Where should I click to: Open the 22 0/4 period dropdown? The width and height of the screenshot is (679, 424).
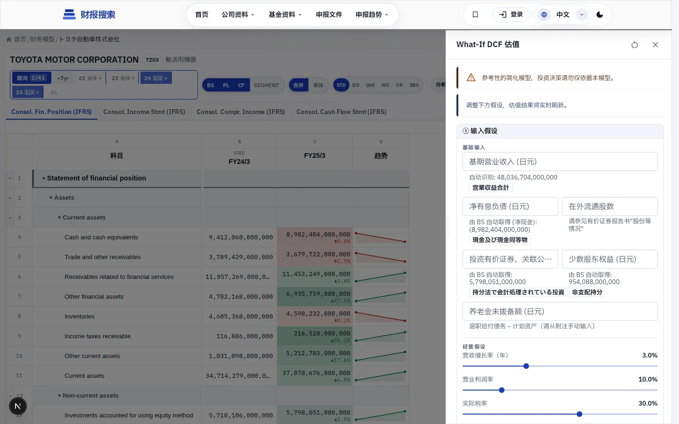[90, 78]
